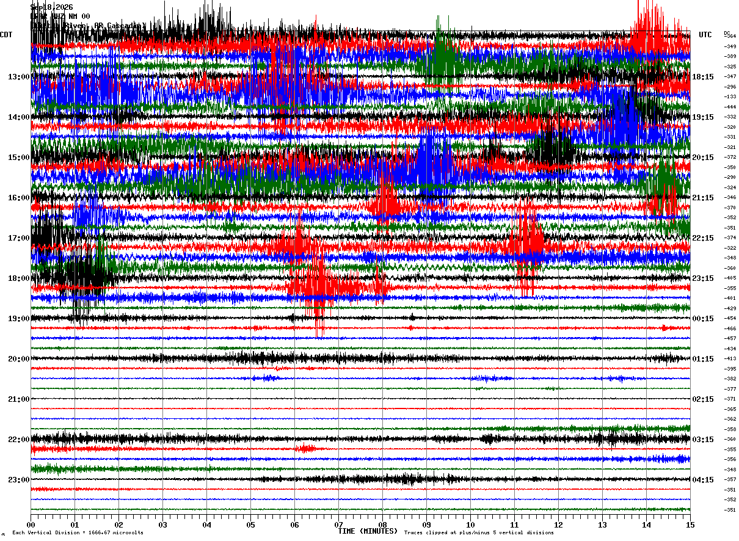This screenshot has height=541, width=739.
Task: Click the 04:15 UTC time label
Action: pyautogui.click(x=702, y=480)
